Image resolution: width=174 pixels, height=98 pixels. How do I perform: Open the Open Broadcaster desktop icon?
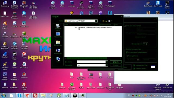[x=81, y=5]
